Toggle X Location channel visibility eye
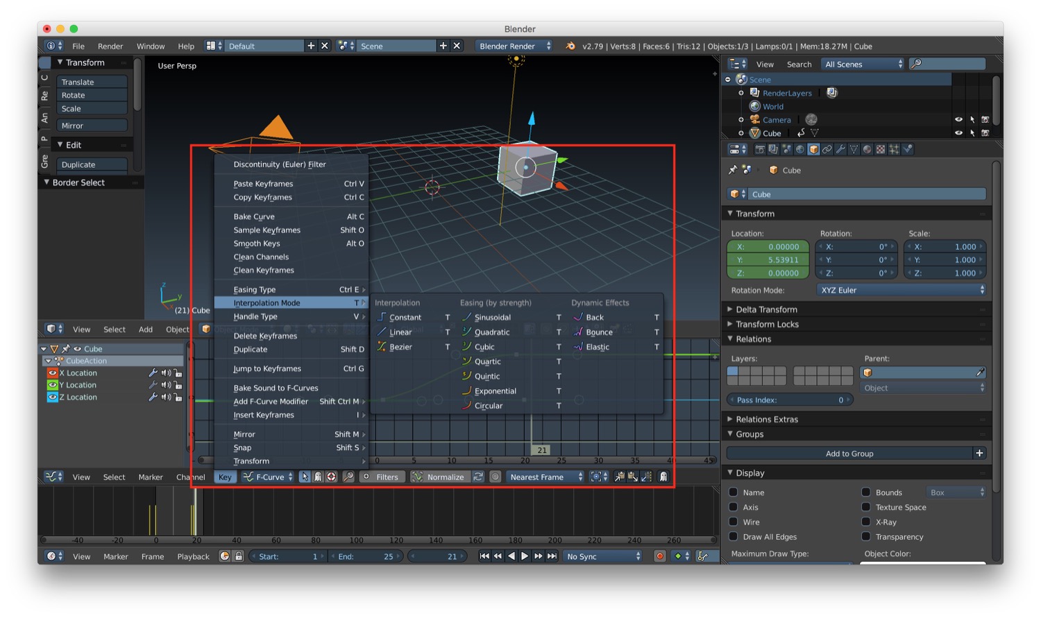This screenshot has height=618, width=1041. [x=52, y=373]
